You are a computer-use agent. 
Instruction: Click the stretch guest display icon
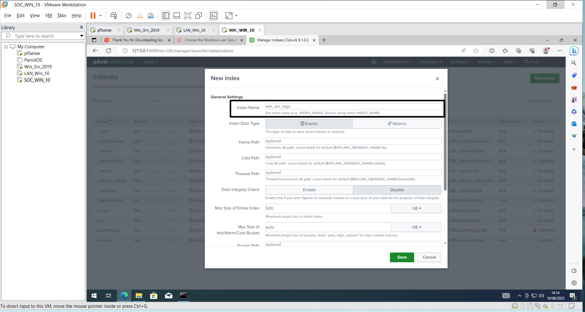point(229,15)
